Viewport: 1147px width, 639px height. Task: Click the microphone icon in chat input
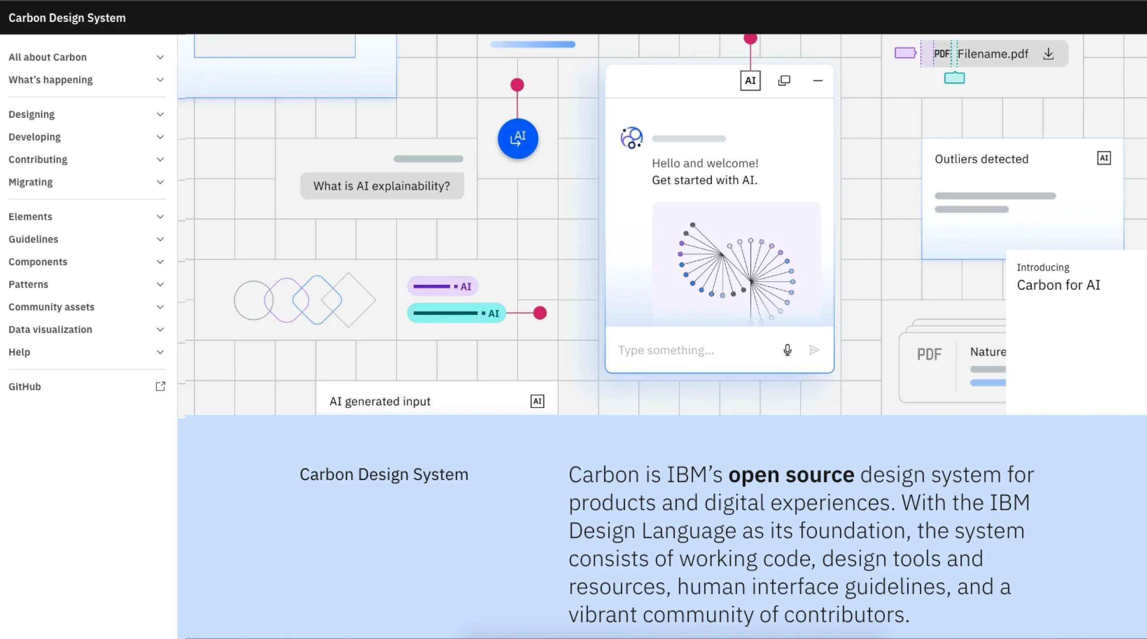click(x=787, y=350)
